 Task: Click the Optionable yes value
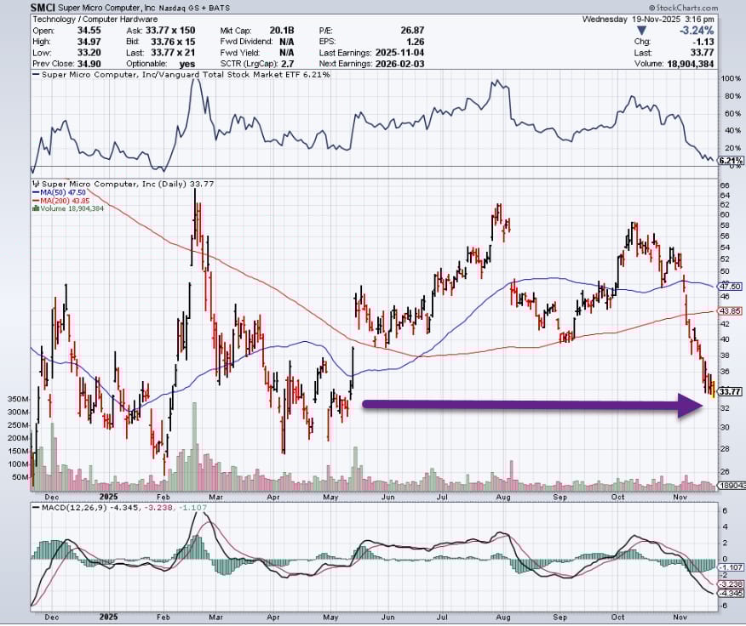pyautogui.click(x=187, y=64)
